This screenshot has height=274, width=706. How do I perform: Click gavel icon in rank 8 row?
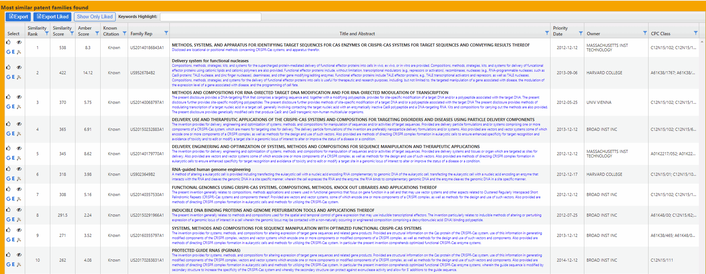point(19,220)
